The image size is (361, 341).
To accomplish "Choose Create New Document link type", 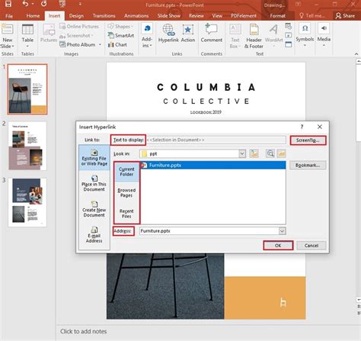I will coord(94,209).
